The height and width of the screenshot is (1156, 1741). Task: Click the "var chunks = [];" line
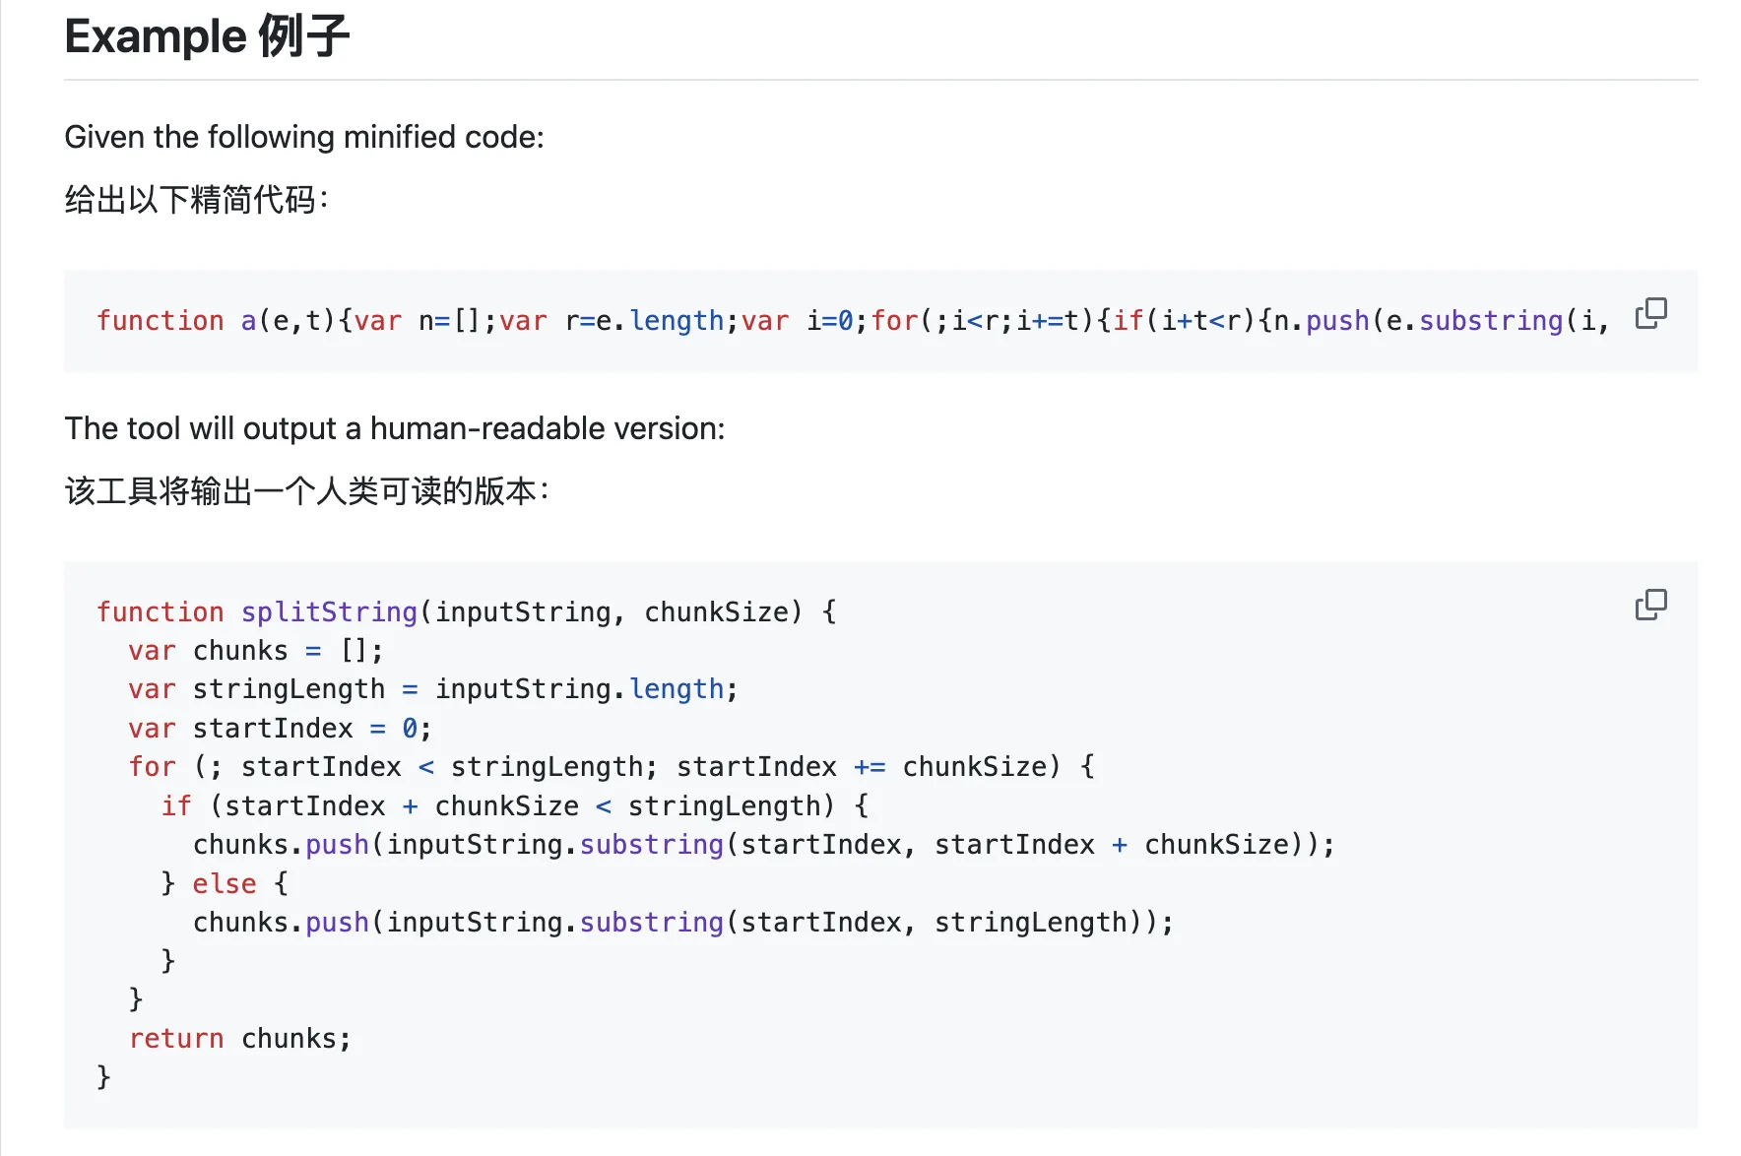(x=255, y=651)
